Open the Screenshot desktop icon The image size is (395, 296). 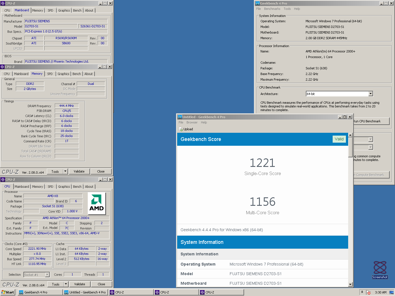[x=380, y=270]
